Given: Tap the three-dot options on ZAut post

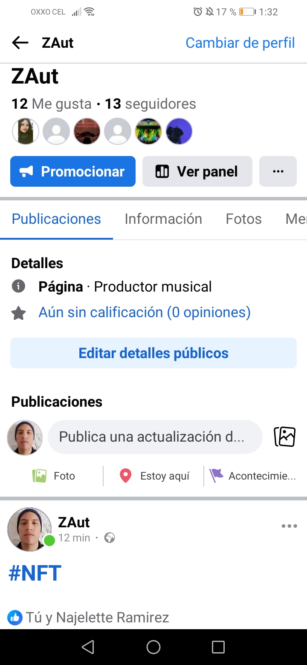Looking at the screenshot, I should coord(289,526).
